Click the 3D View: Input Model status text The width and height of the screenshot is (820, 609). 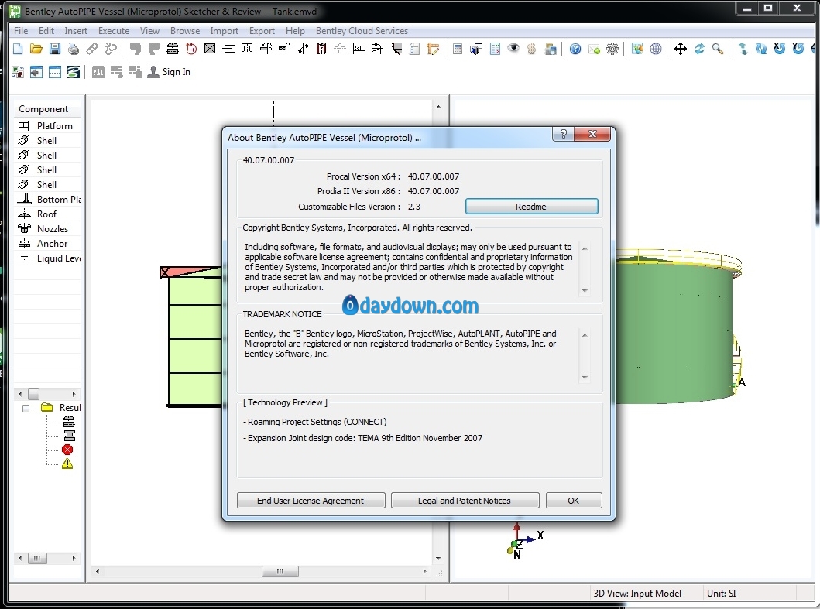tap(637, 594)
